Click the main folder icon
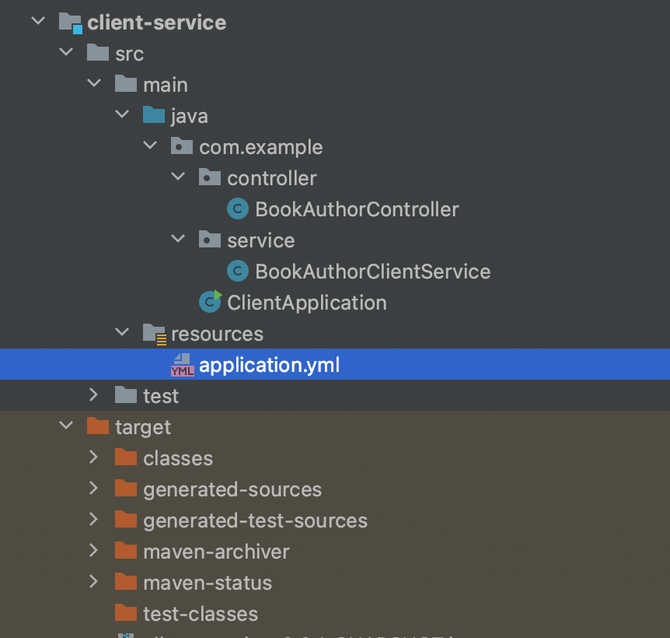Screen dimensions: 670x638 [126, 84]
